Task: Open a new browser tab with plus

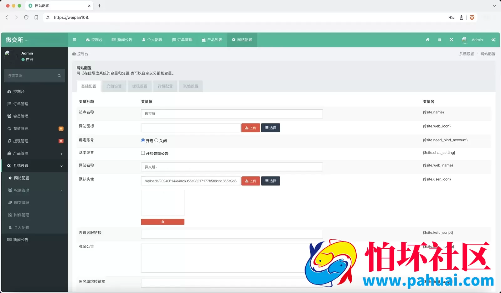Action: coord(99,6)
